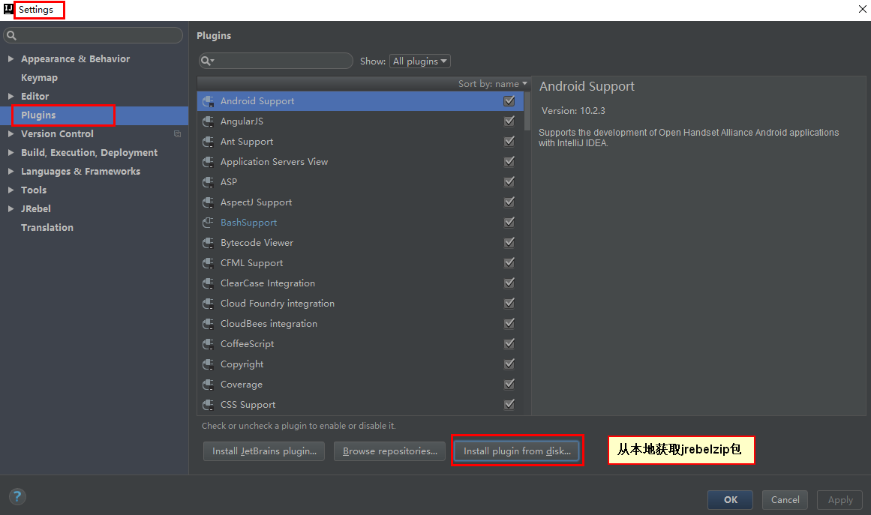Screen dimensions: 871x515
Task: Expand Languages & Frameworks arrow
Action: 11,172
